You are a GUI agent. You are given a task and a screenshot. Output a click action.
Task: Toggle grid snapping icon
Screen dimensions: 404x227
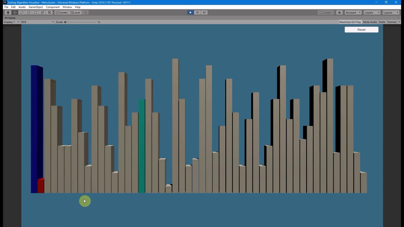pos(85,13)
